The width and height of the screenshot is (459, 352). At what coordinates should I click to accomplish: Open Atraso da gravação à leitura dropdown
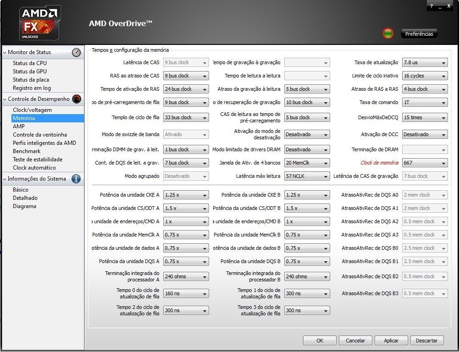pyautogui.click(x=307, y=89)
